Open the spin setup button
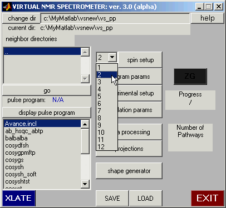Screen dimensions: 226x208 pyautogui.click(x=140, y=60)
